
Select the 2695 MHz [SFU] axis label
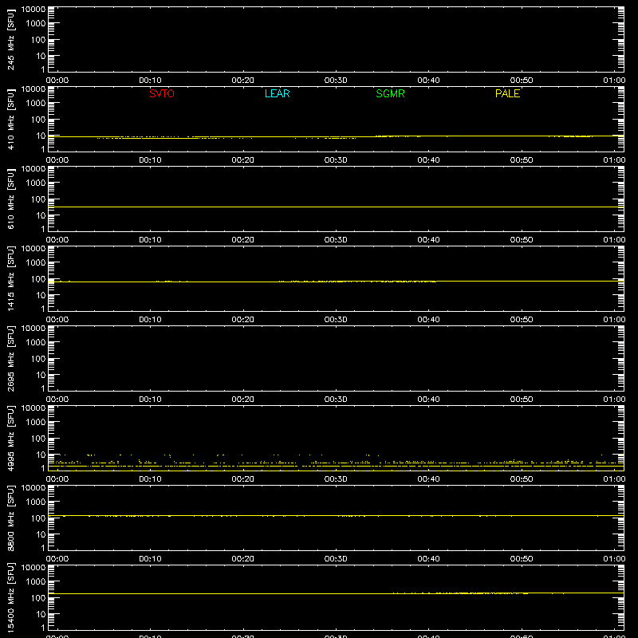point(10,358)
